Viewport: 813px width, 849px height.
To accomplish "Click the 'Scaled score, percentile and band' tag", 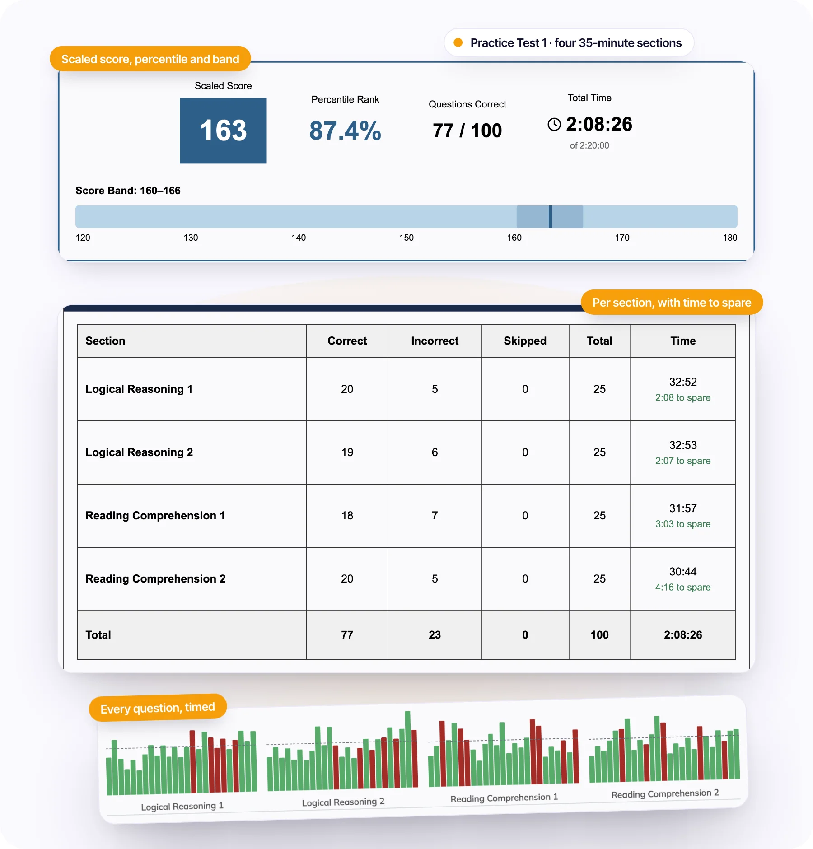I will coord(150,59).
